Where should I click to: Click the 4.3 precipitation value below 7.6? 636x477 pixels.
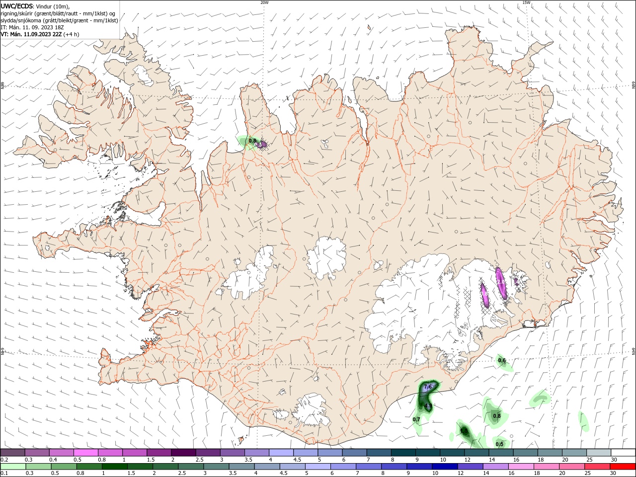coord(428,406)
